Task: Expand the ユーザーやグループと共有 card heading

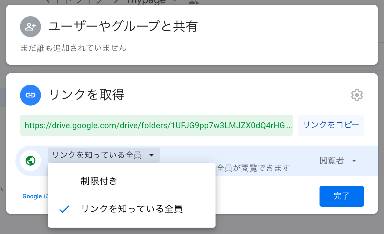Action: pos(123,27)
